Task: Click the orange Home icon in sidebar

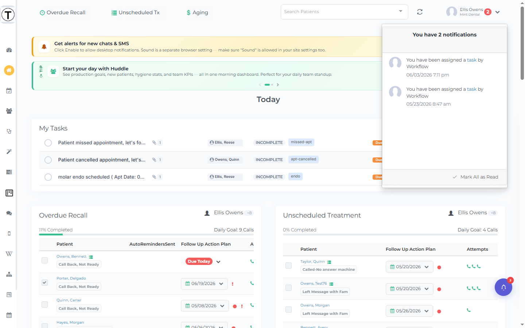Action: [x=9, y=70]
